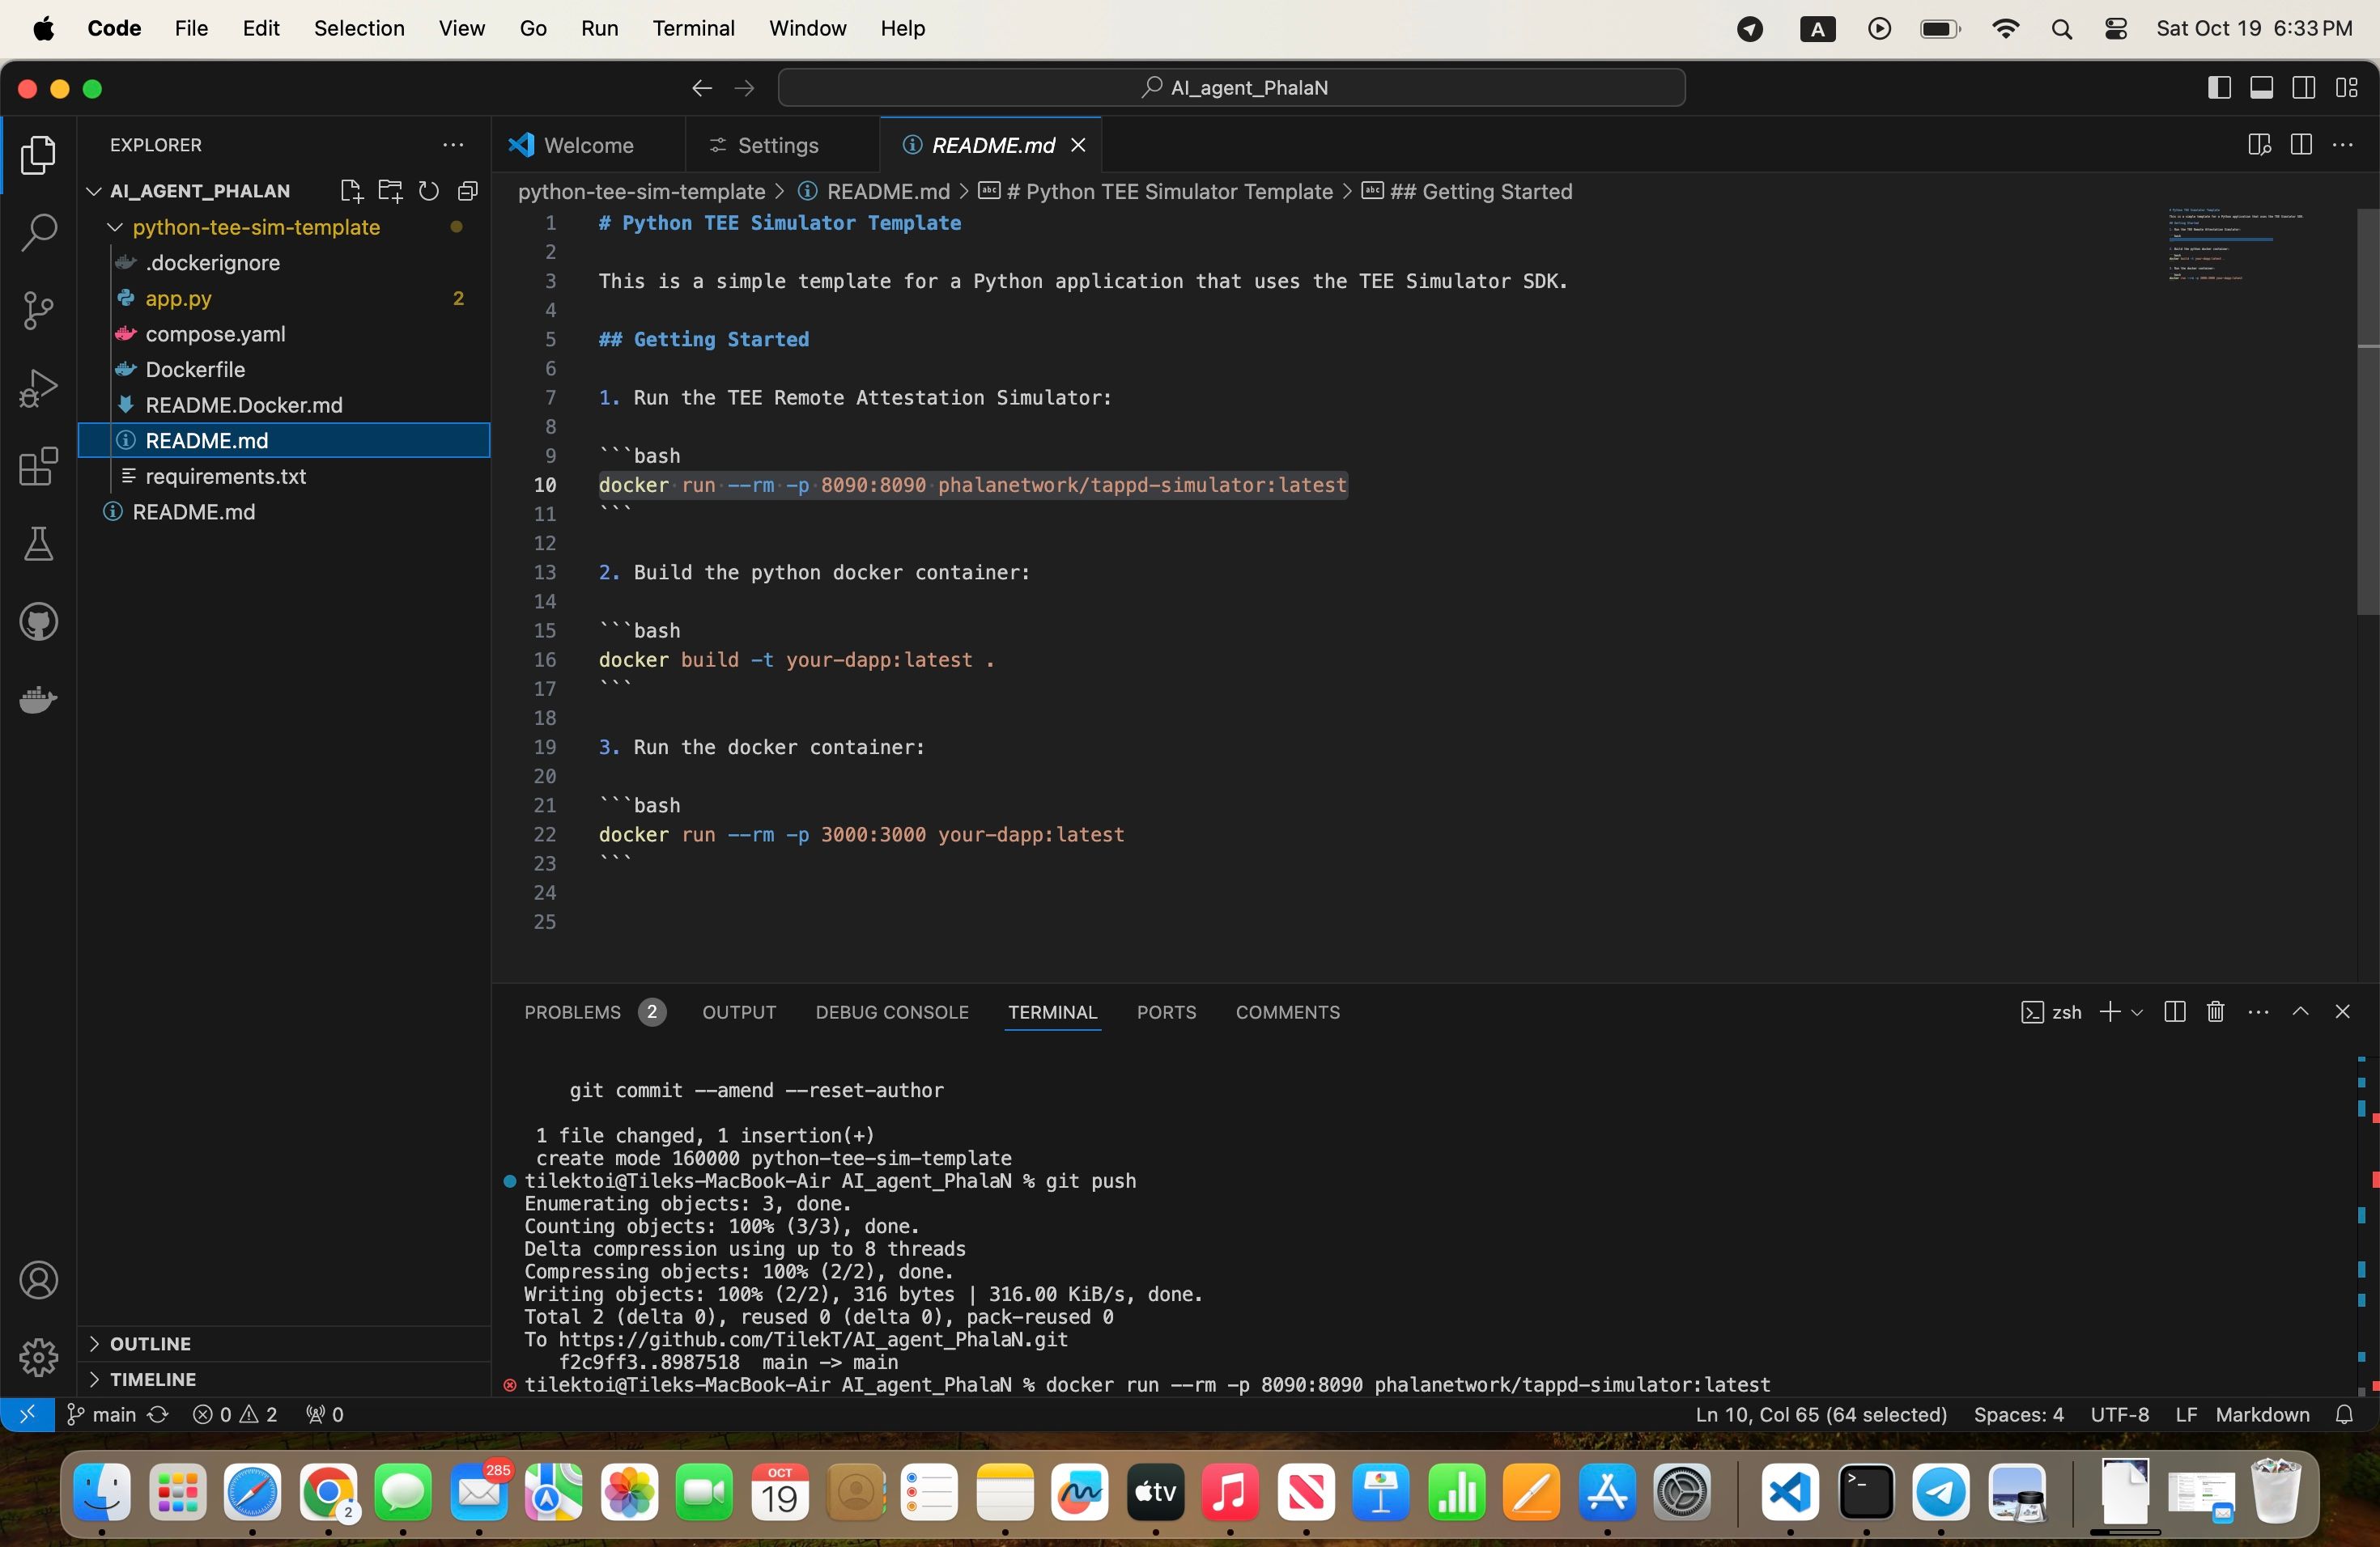Collapse all folders in Explorer
2380x1547 pixels.
tap(468, 191)
